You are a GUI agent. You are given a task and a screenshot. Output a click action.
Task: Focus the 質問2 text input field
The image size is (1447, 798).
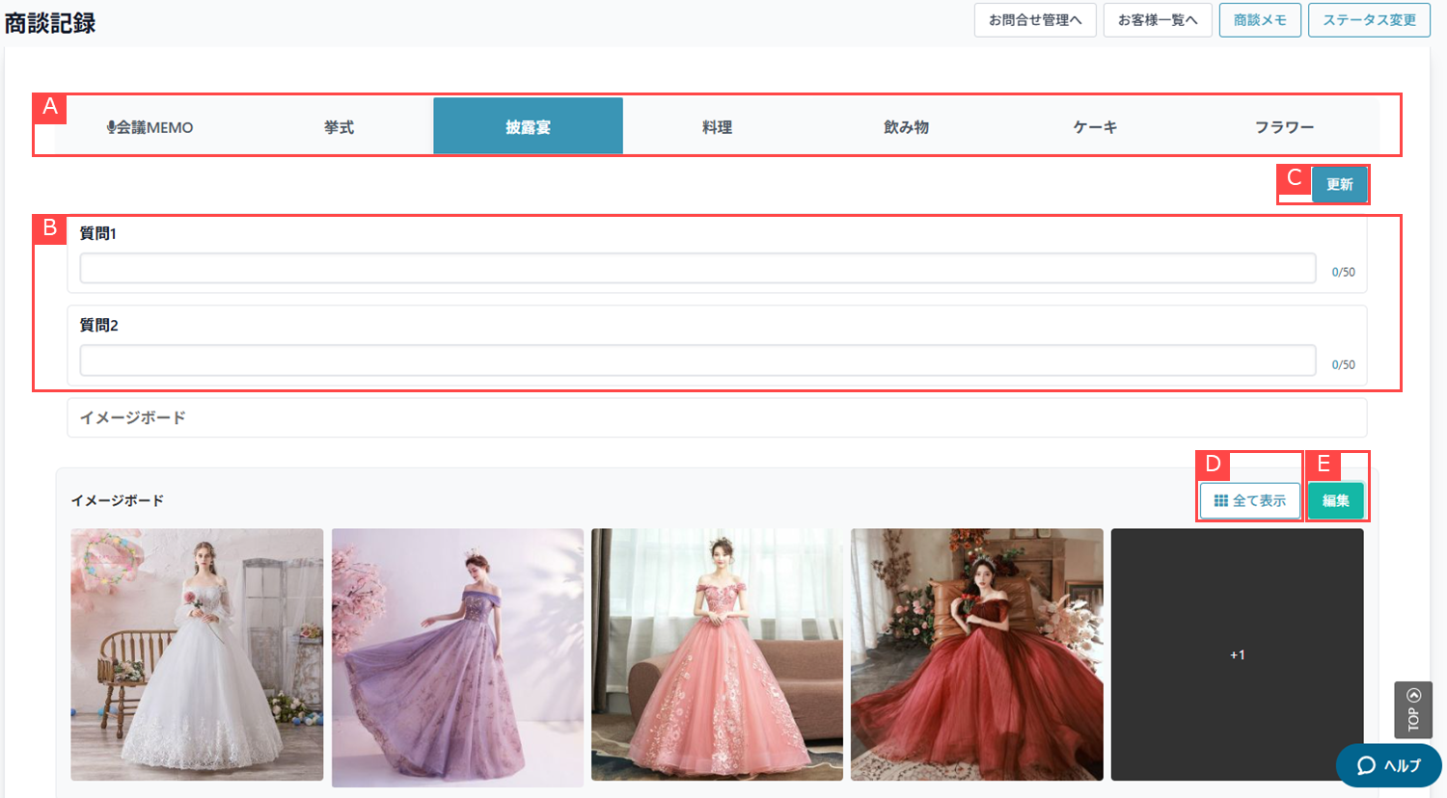697,360
